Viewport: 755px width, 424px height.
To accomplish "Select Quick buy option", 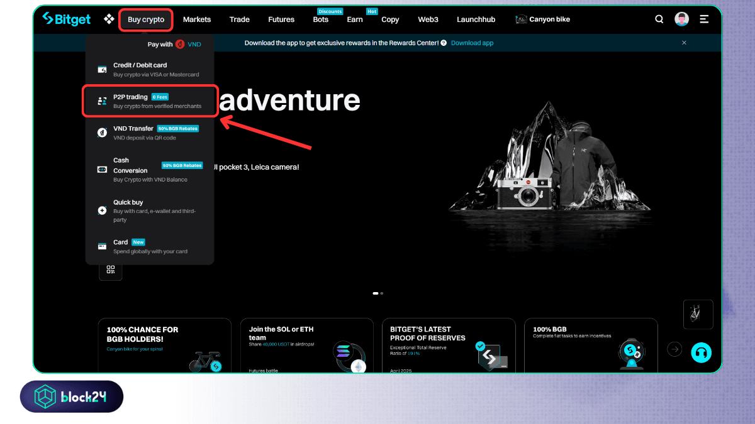I will click(x=150, y=211).
